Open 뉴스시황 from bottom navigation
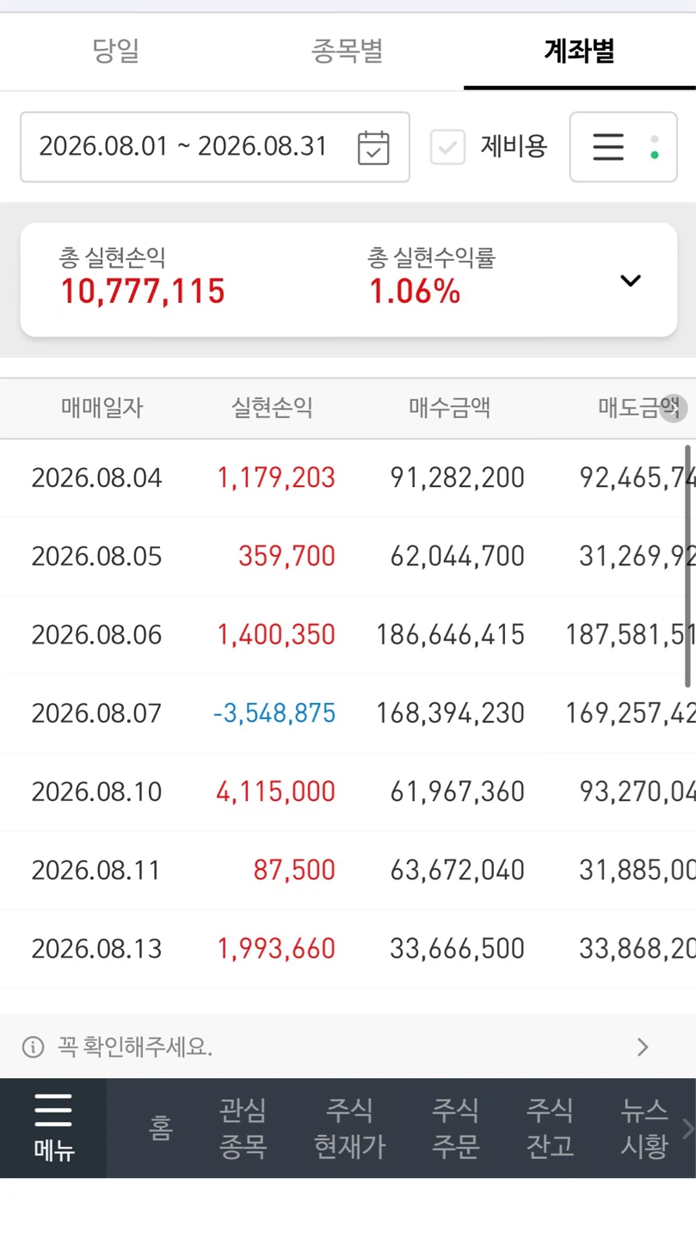This screenshot has height=1239, width=696. tap(644, 1128)
